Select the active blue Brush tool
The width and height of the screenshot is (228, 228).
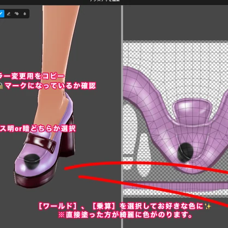click(x=2, y=14)
